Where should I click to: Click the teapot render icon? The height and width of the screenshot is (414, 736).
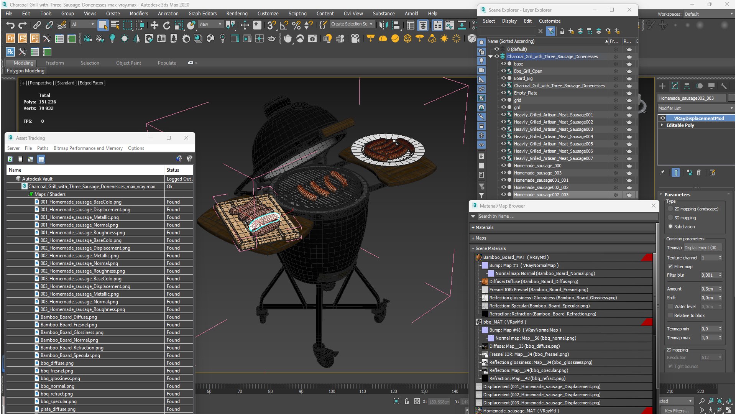[287, 38]
